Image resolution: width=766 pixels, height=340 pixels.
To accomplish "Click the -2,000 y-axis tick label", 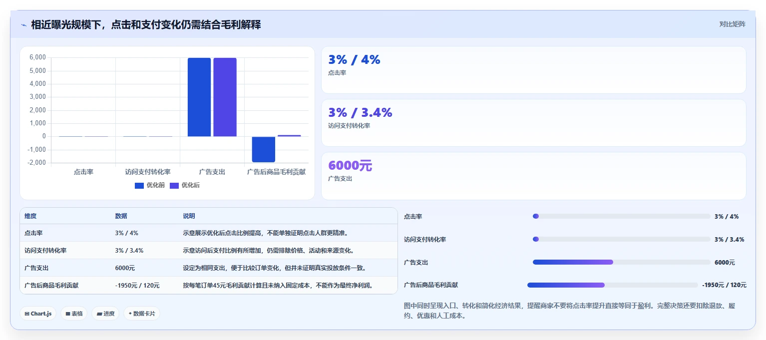I will [x=37, y=163].
